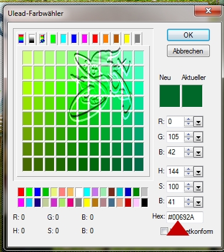
Task: Click spinner arrows of H field
Action: [189, 172]
